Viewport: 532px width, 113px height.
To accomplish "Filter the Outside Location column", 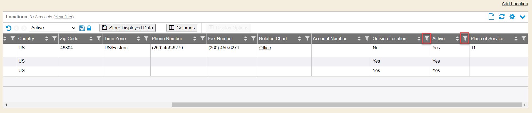I will (x=427, y=38).
